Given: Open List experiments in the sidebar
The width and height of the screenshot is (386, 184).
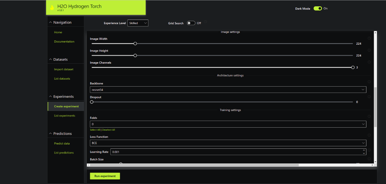Looking at the screenshot, I should point(65,116).
